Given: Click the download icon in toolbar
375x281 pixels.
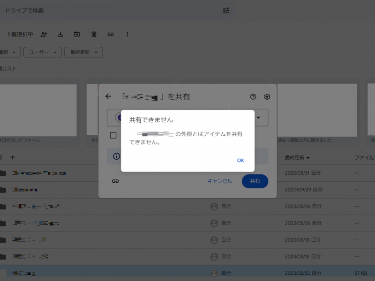Looking at the screenshot, I should click(x=60, y=34).
